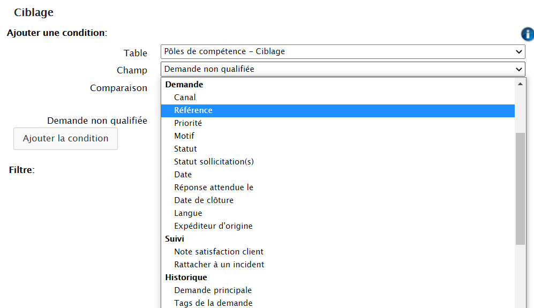Choose Note satisfaction client option
Image resolution: width=534 pixels, height=308 pixels.
pos(219,252)
